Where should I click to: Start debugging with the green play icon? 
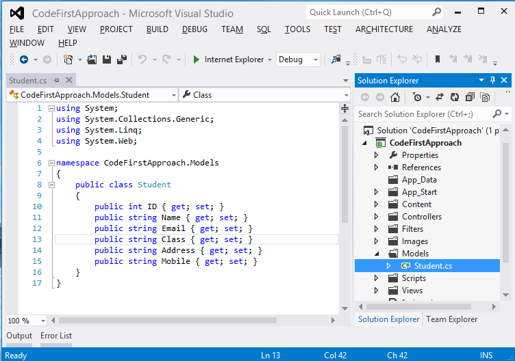196,59
